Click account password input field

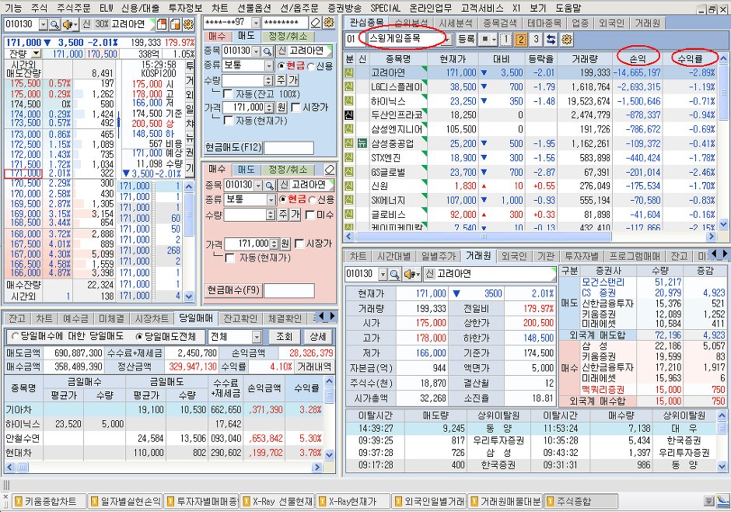click(x=285, y=23)
